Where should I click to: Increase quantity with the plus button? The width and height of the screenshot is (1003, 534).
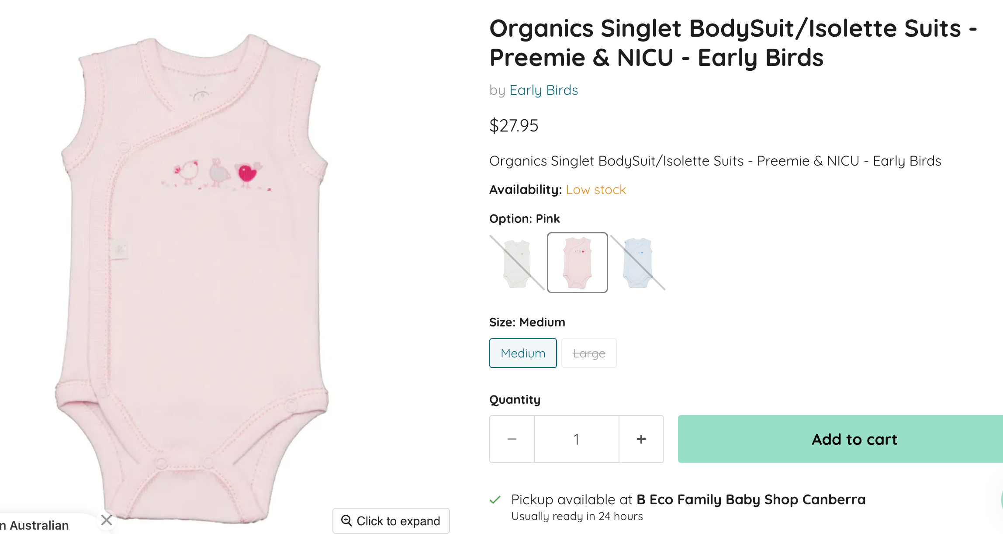pos(641,439)
